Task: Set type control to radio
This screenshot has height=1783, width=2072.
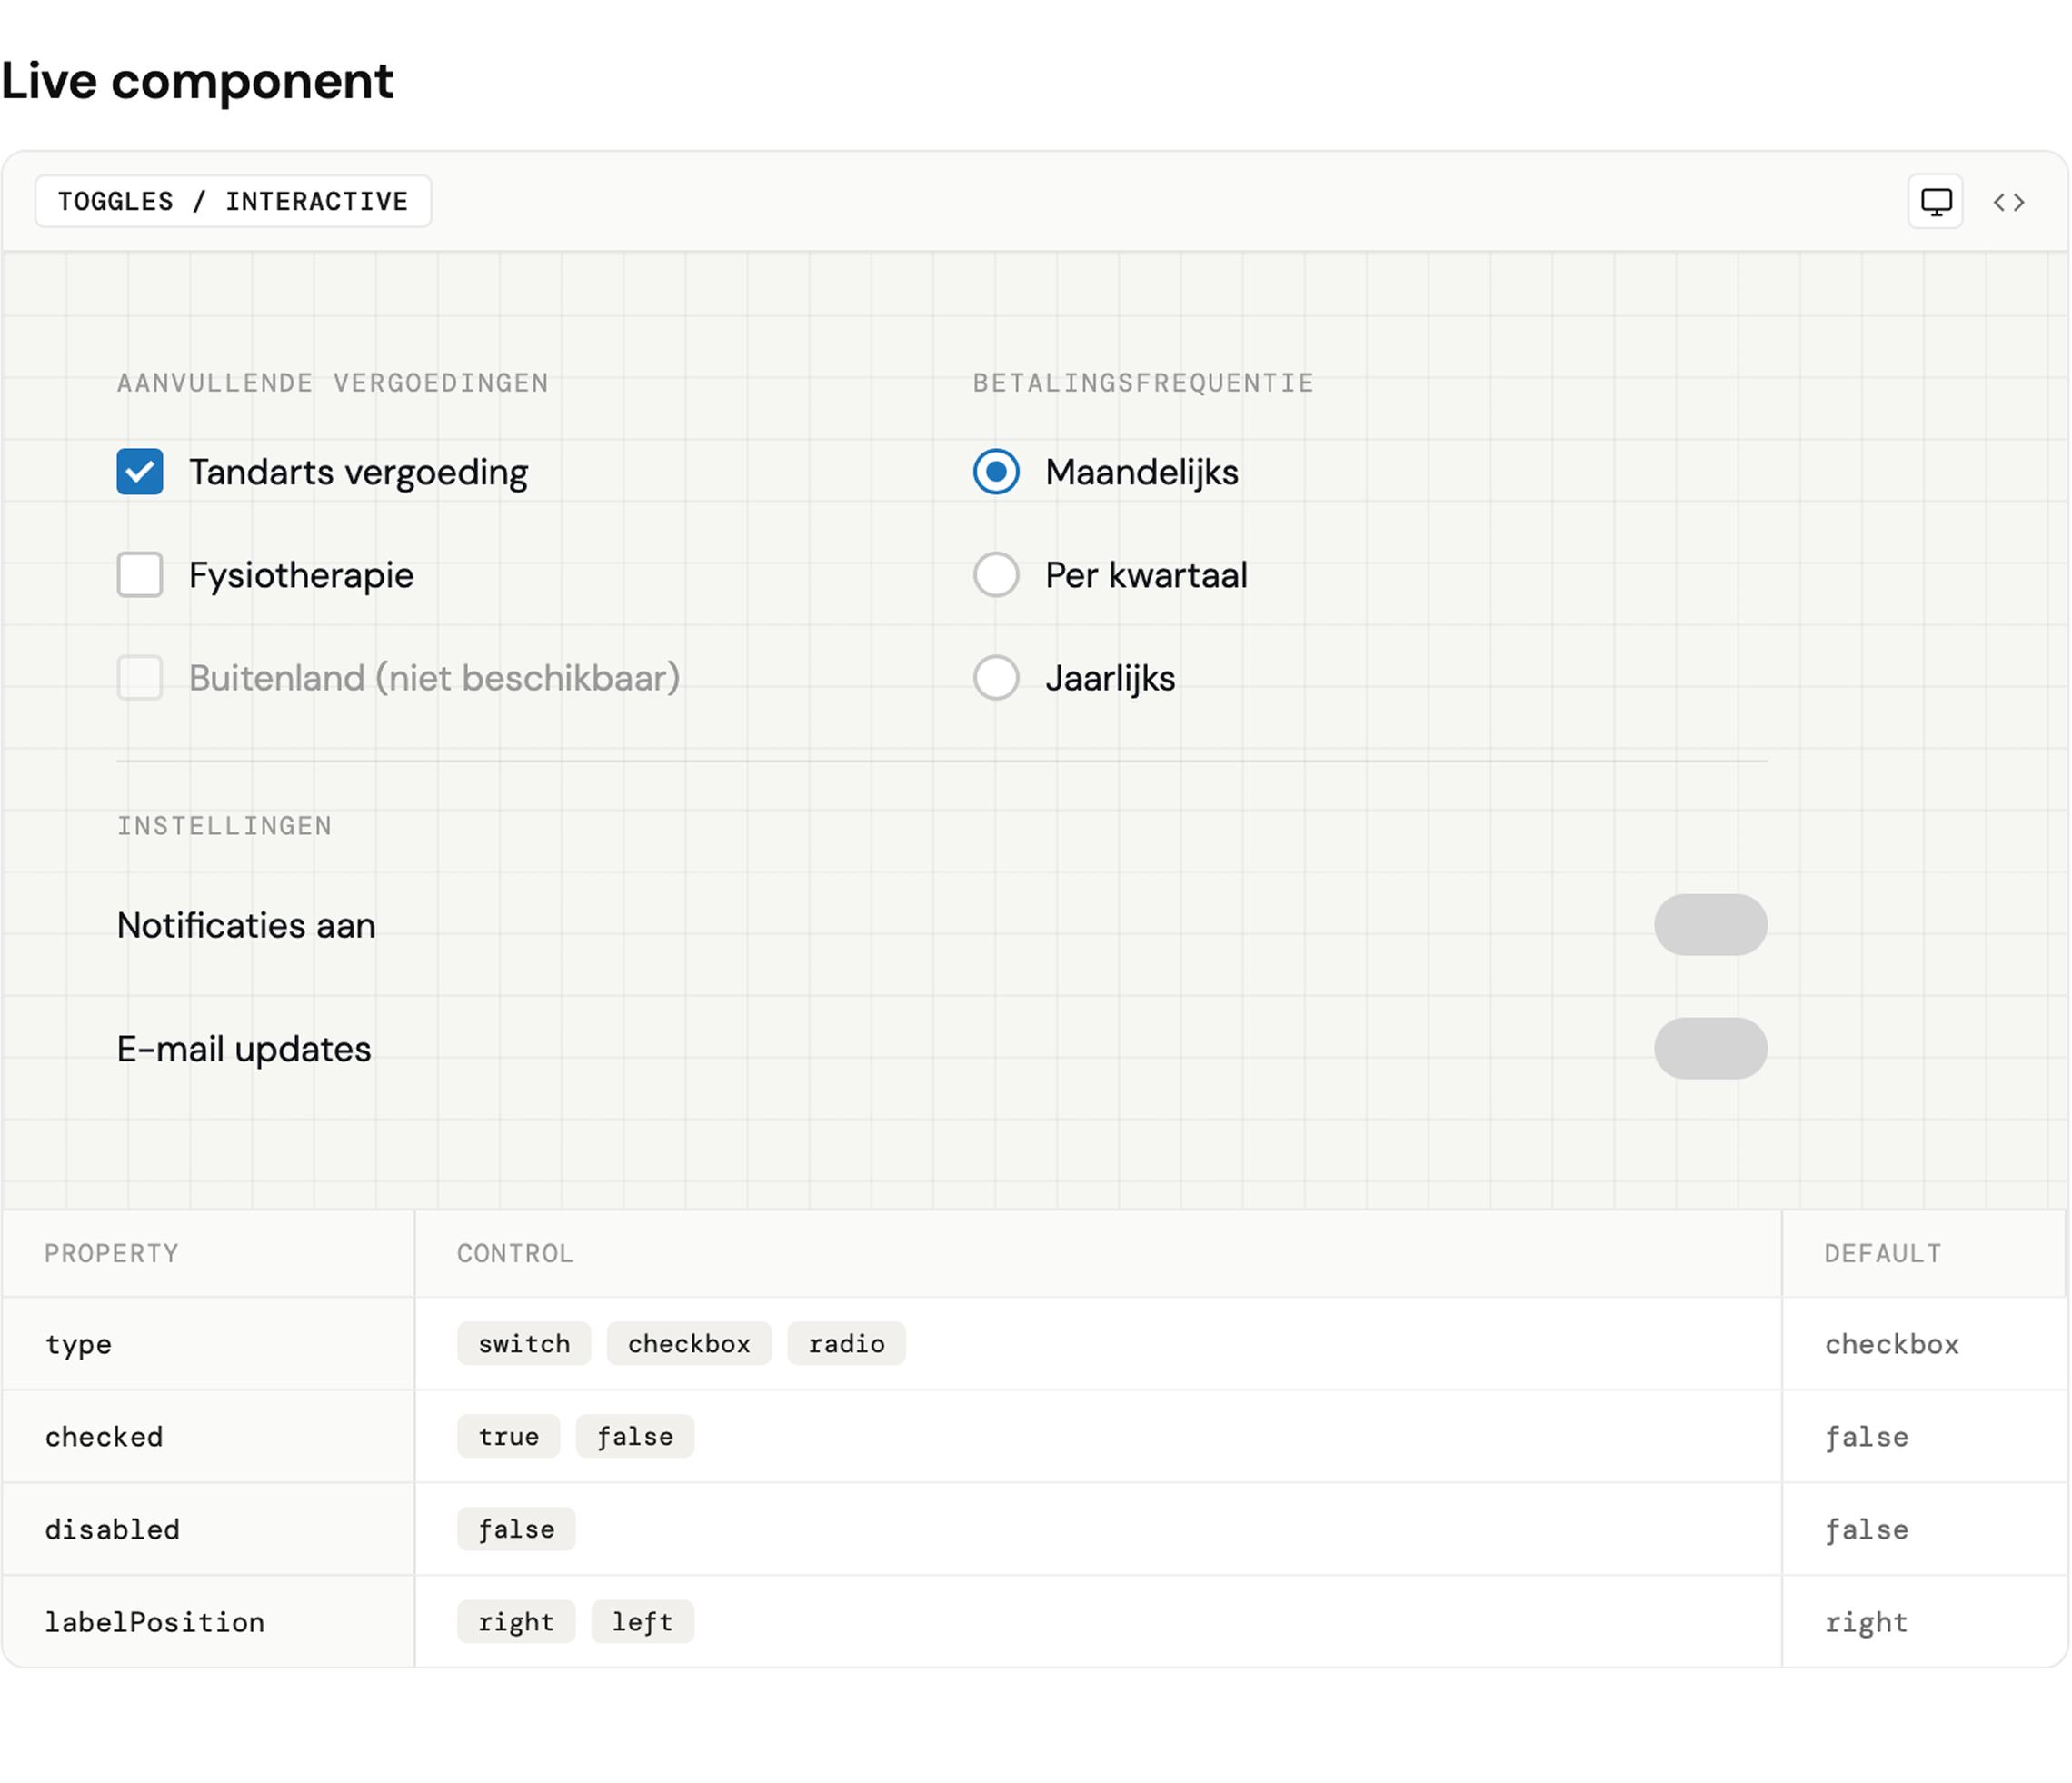Action: (846, 1344)
